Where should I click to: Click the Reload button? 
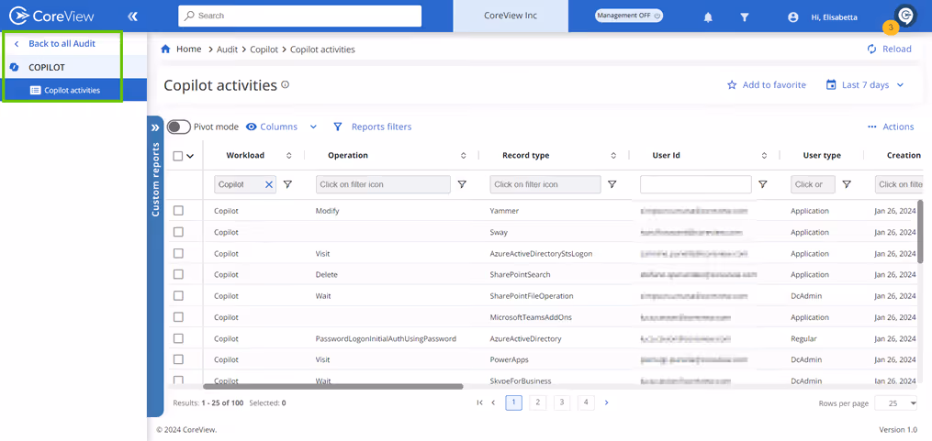pyautogui.click(x=889, y=50)
